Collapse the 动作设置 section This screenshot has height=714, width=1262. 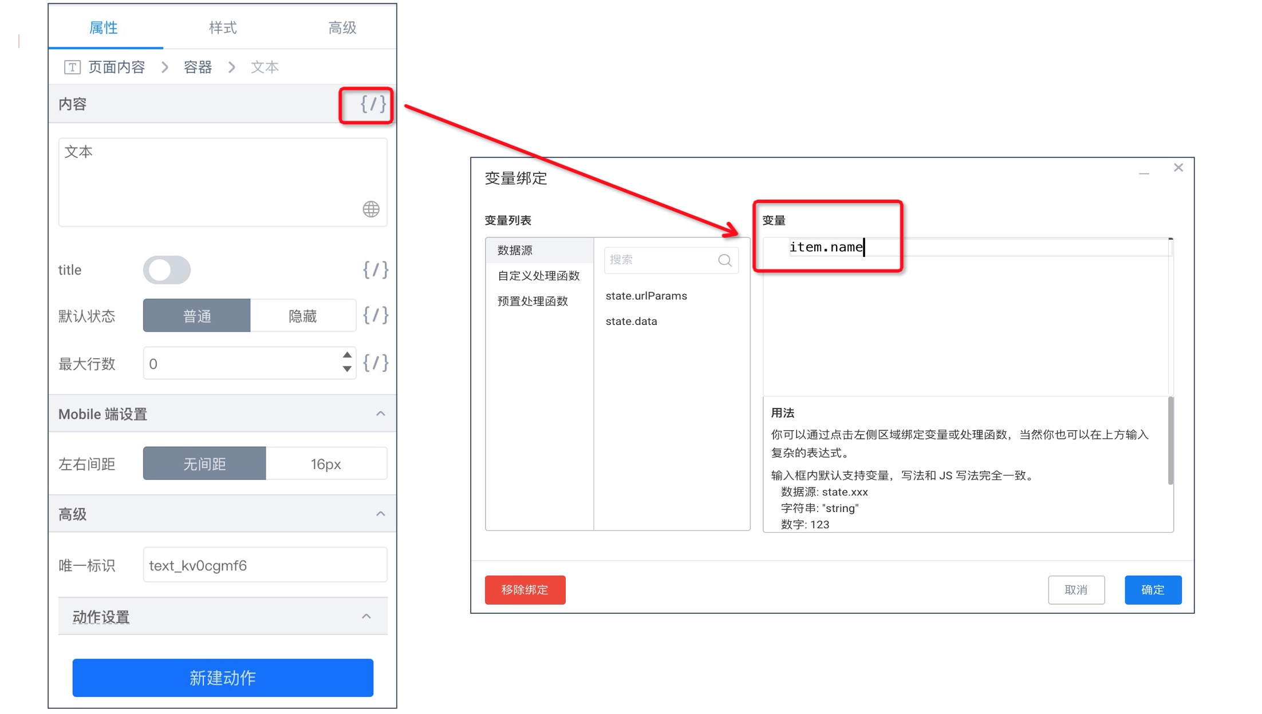click(x=366, y=617)
